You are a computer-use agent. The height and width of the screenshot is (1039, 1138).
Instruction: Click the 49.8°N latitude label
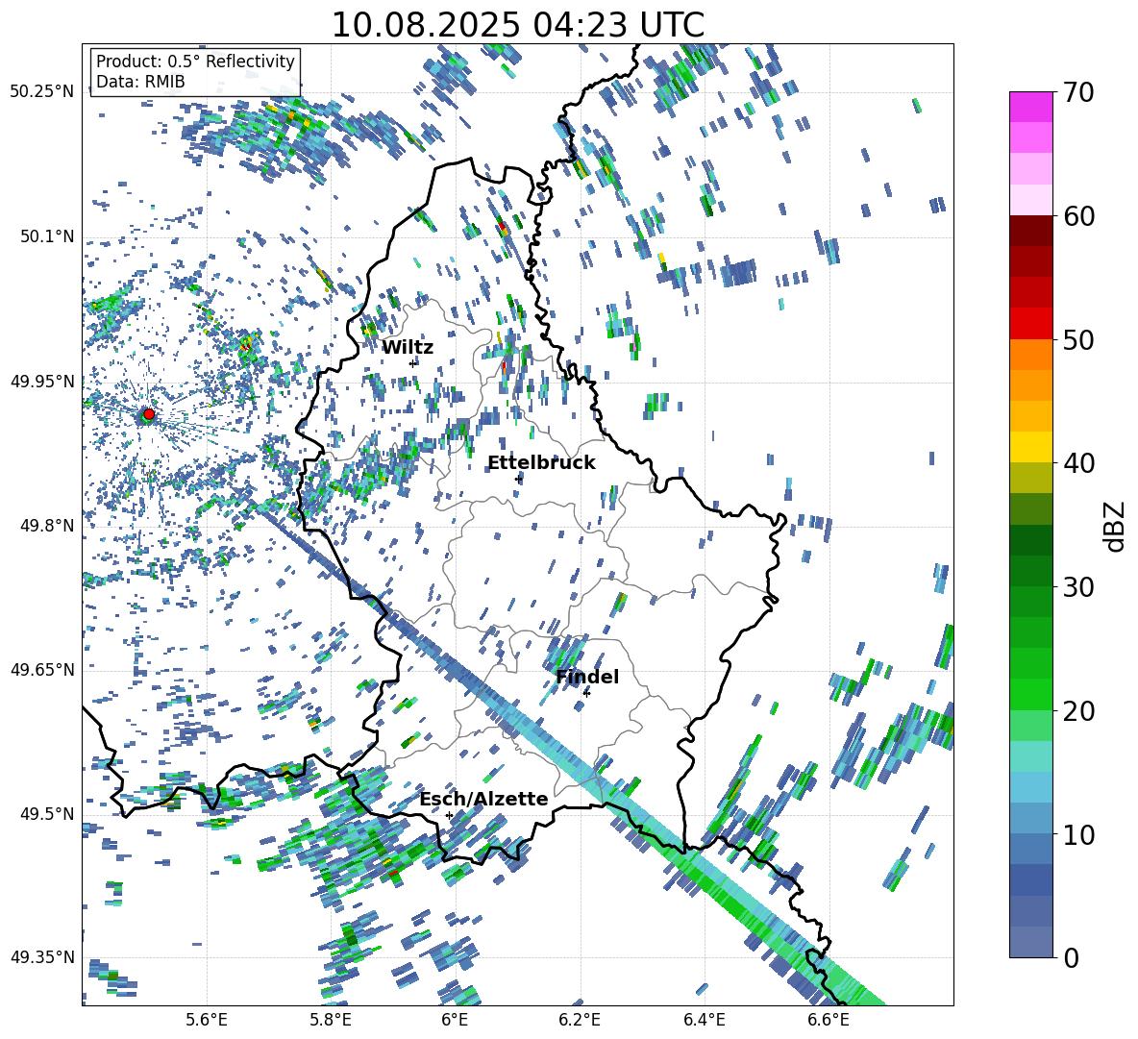47,526
